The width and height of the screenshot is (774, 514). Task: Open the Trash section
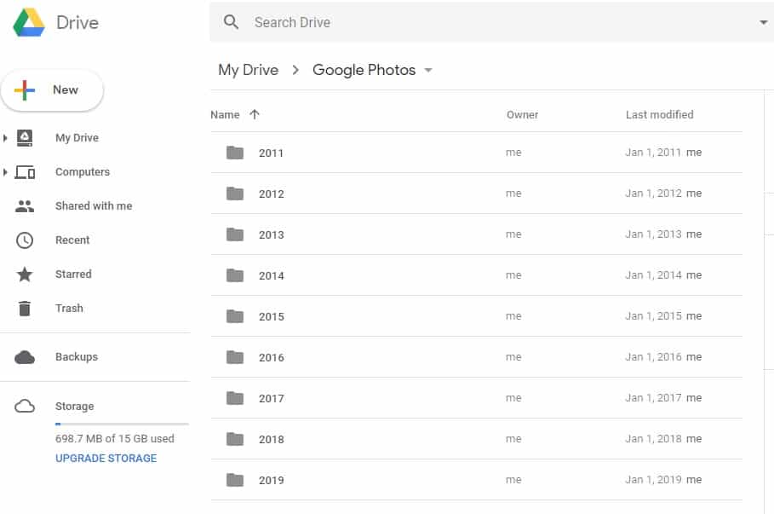pyautogui.click(x=69, y=309)
